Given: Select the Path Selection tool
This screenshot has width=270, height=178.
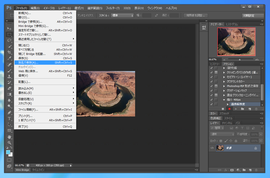Looking at the screenshot, I should [x=9, y=124].
